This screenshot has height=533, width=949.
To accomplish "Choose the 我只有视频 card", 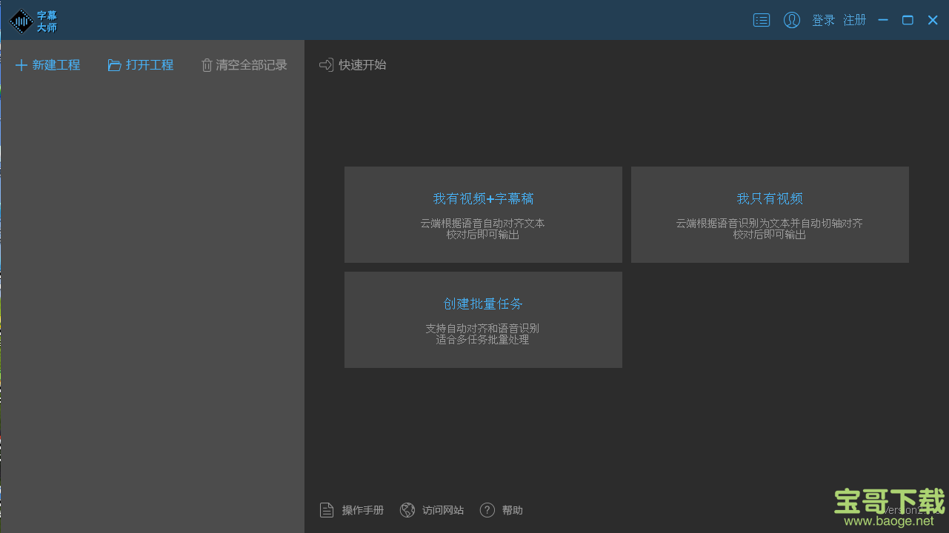I will point(770,215).
